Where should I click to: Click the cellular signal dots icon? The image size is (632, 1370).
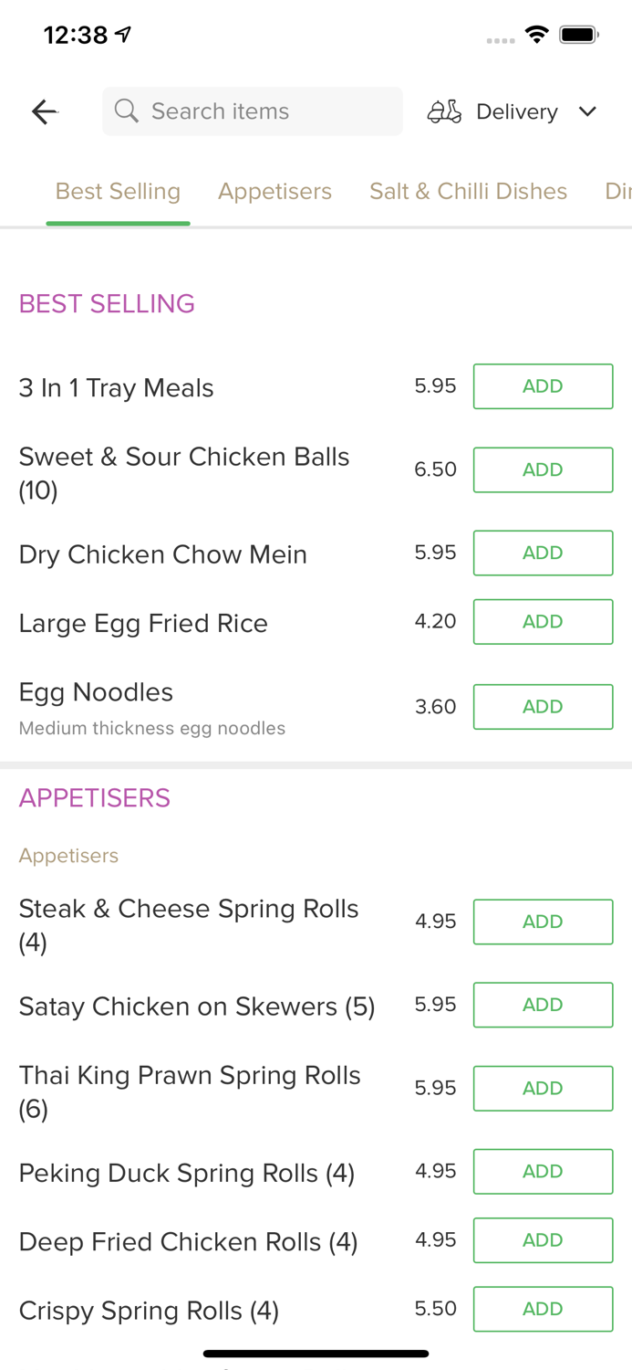[x=501, y=38]
